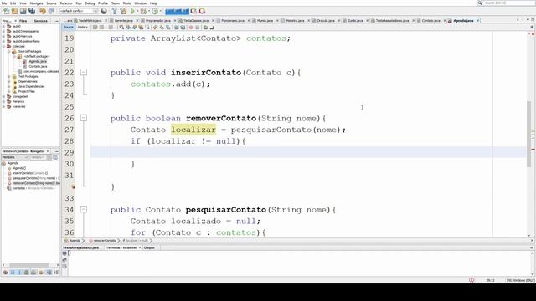Click the Undo toolbar icon
The height and width of the screenshot is (301, 536).
(x=43, y=11)
